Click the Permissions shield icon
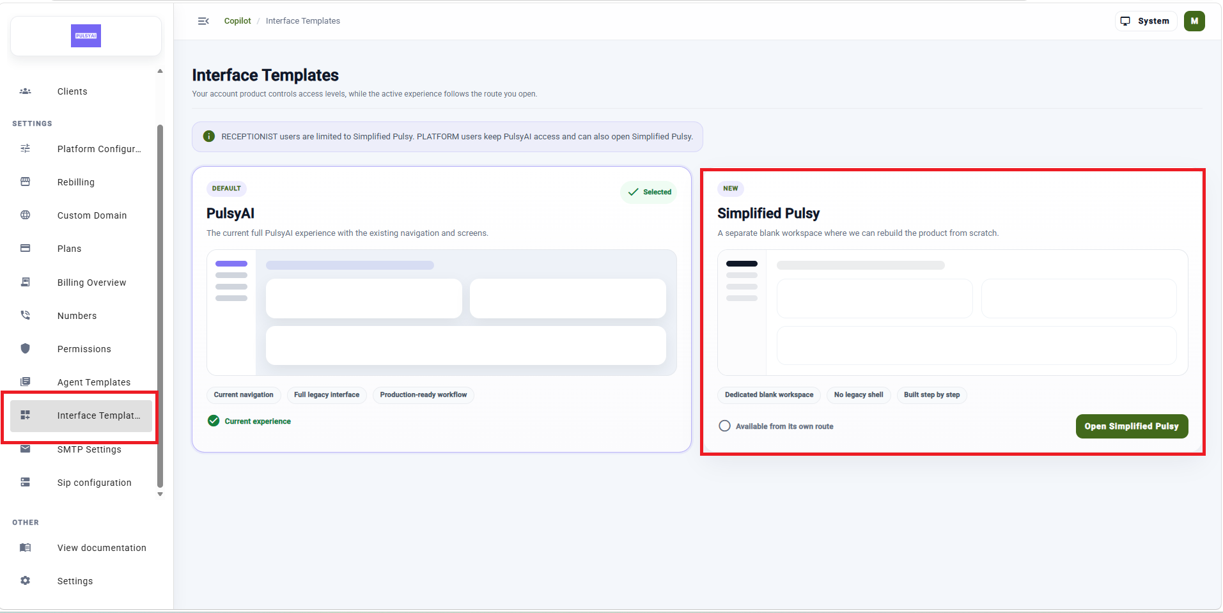1223x613 pixels. pyautogui.click(x=25, y=349)
